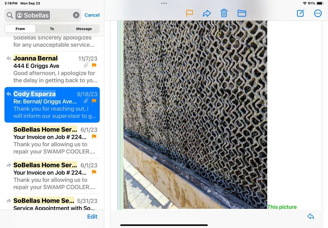Open SoBellas Service Appointment email 5/31/23
328x228 pixels.
[x=52, y=204]
